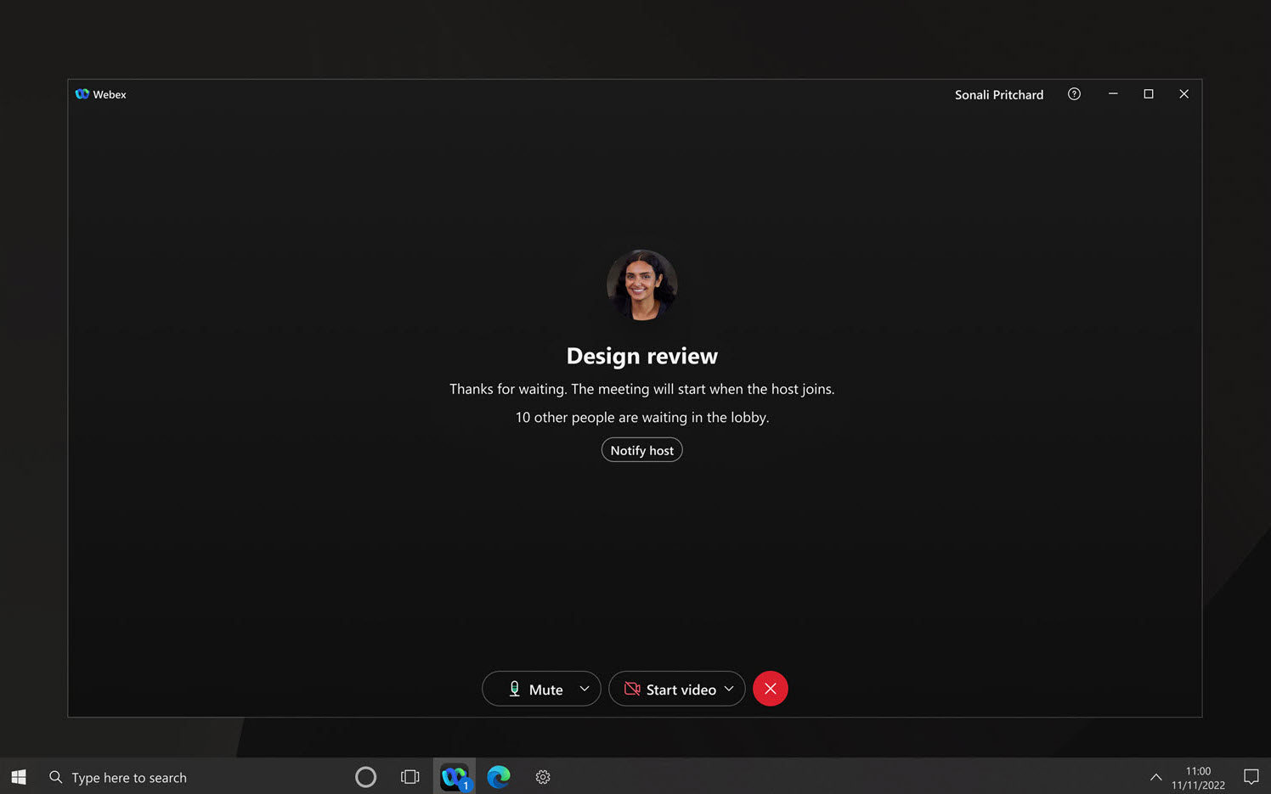Open the help question mark icon
Screen dimensions: 1271x794
[x=1074, y=94]
